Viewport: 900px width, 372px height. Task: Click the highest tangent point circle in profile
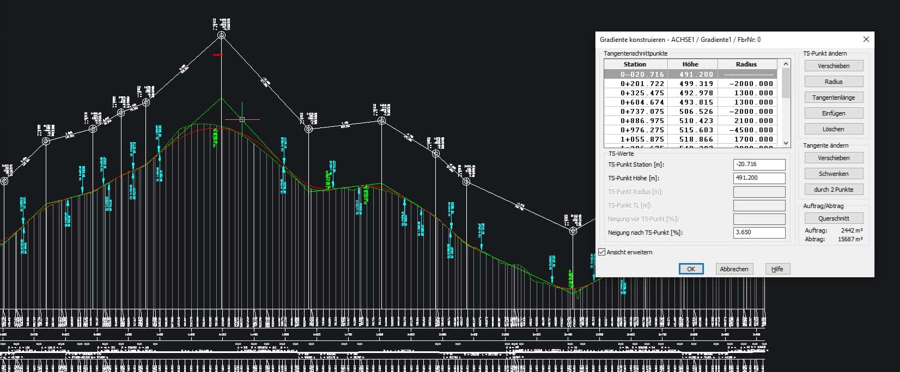(x=222, y=35)
